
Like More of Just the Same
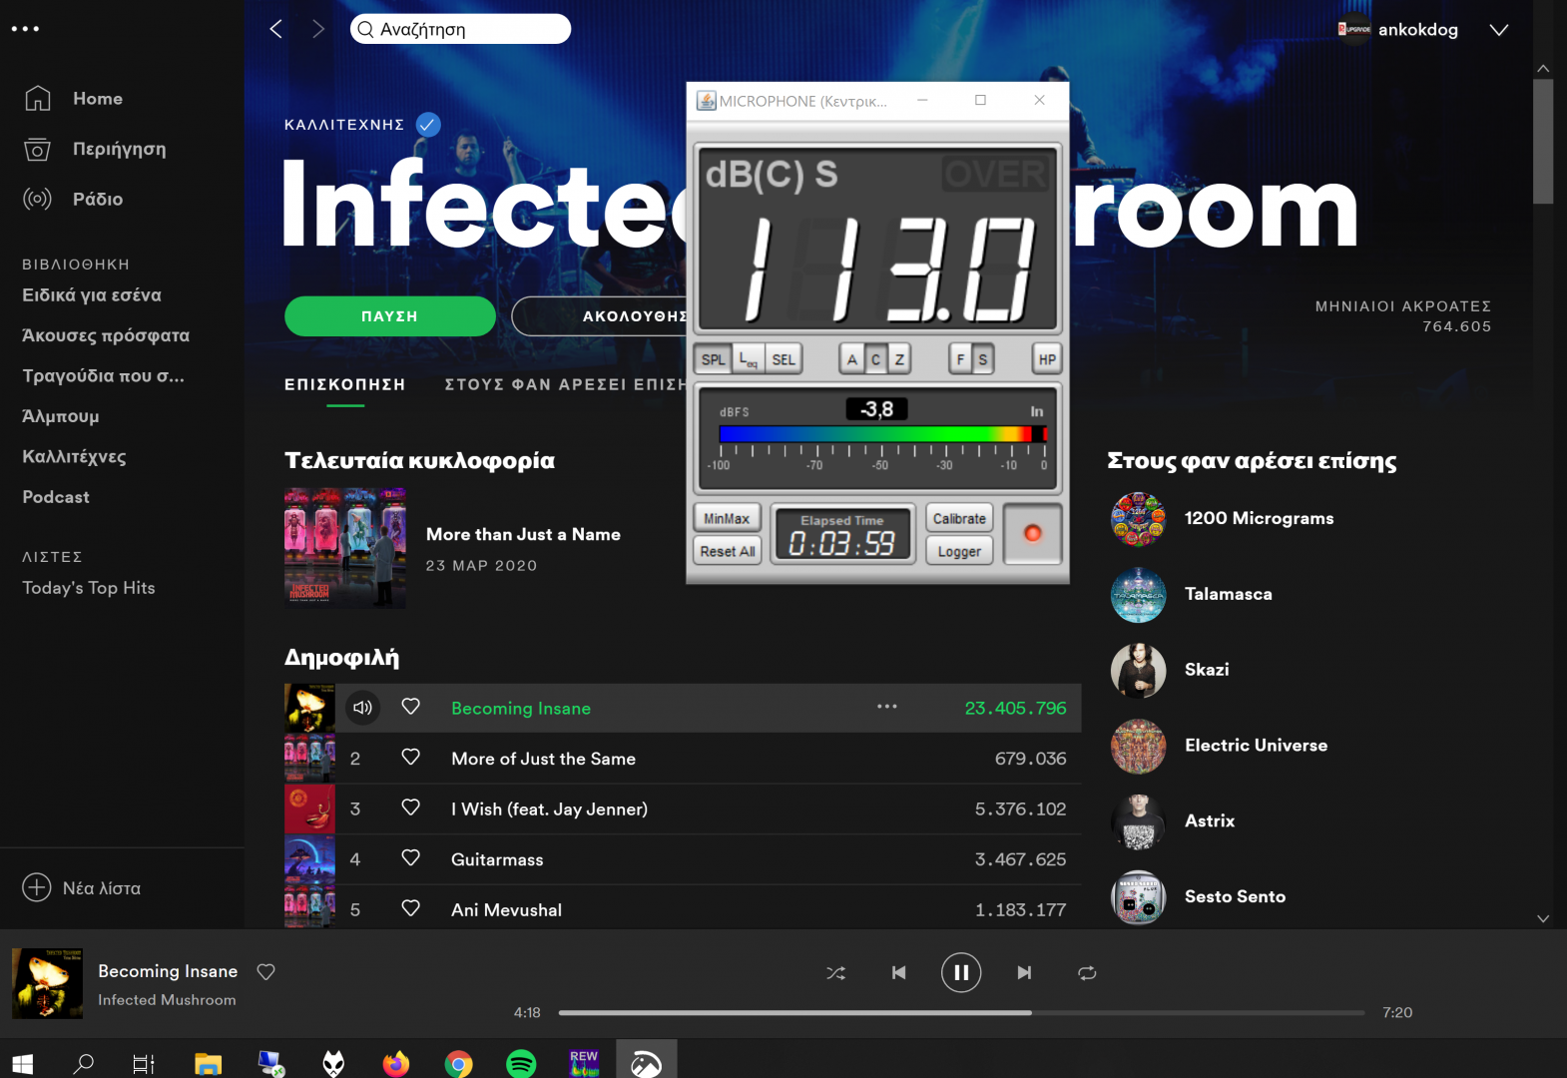pyautogui.click(x=410, y=758)
